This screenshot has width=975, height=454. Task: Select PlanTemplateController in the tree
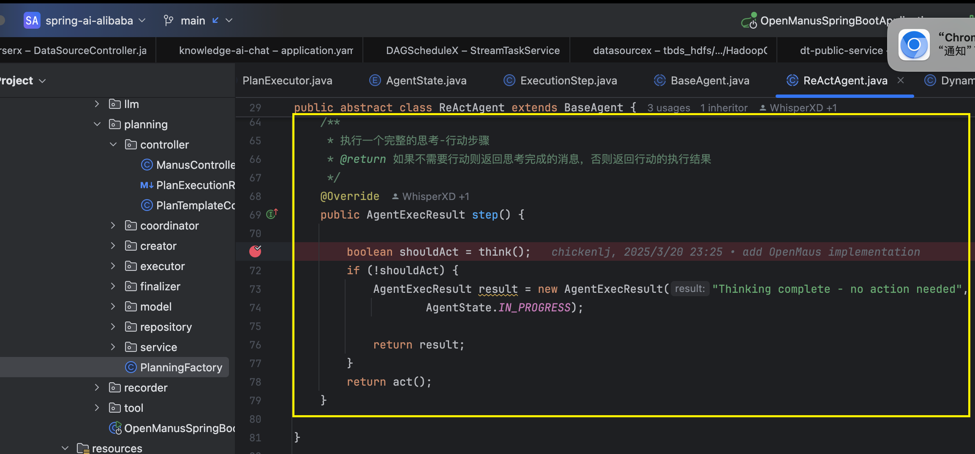196,205
